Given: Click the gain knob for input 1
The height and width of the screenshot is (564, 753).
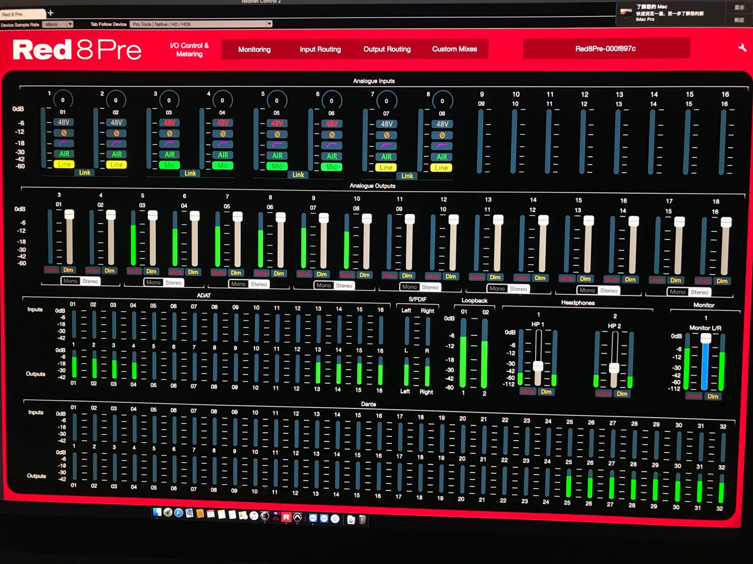Looking at the screenshot, I should (x=63, y=99).
